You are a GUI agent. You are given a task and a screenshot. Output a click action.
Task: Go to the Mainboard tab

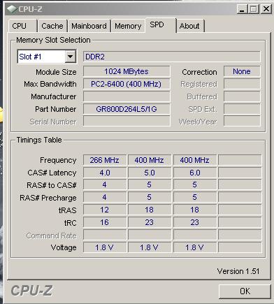pyautogui.click(x=89, y=26)
